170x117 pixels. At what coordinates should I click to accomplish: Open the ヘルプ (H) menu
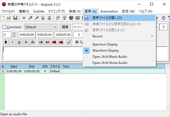pyautogui.click(x=145, y=11)
